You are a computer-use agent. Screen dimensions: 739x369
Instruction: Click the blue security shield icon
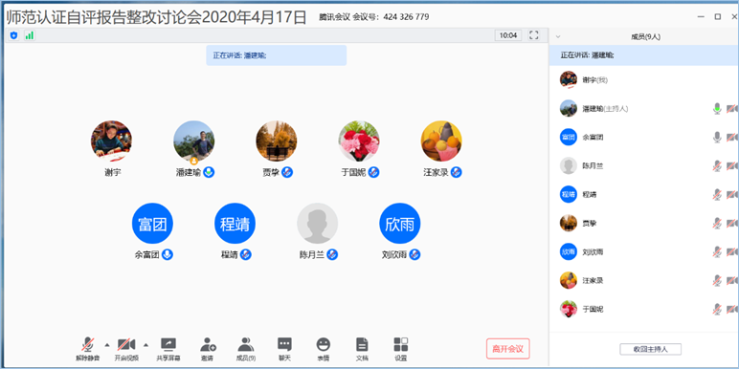tap(13, 35)
